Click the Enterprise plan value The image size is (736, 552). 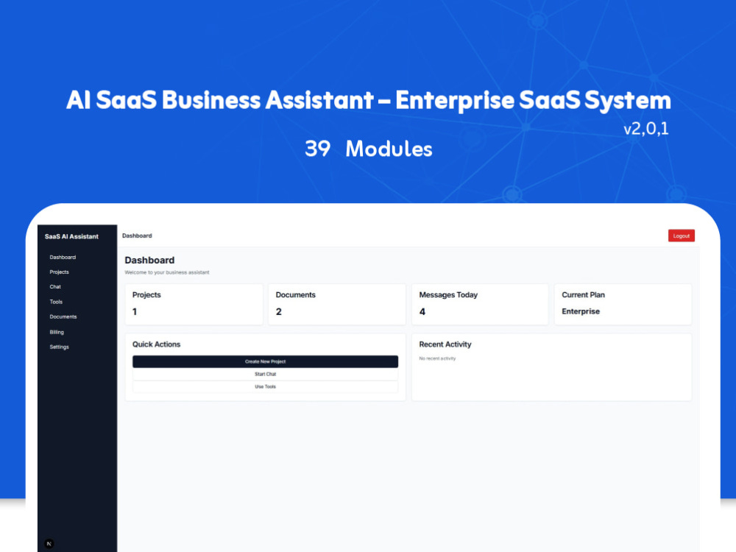(581, 311)
